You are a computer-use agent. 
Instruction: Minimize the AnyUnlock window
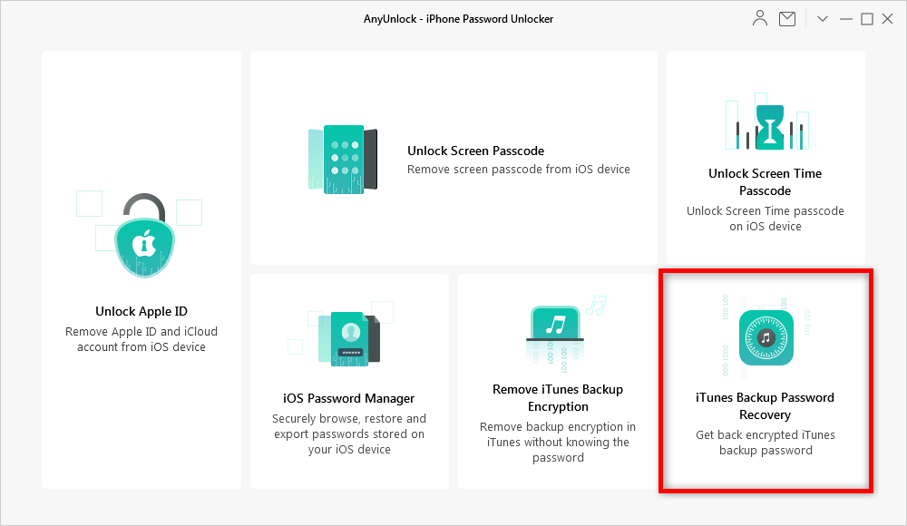[845, 19]
